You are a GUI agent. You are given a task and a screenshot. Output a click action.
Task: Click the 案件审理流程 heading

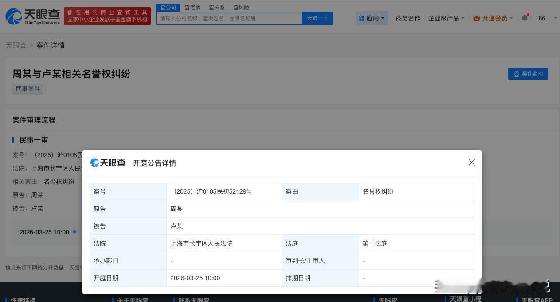(x=34, y=120)
